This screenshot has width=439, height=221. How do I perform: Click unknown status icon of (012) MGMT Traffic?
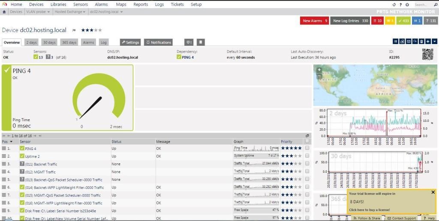point(22,171)
